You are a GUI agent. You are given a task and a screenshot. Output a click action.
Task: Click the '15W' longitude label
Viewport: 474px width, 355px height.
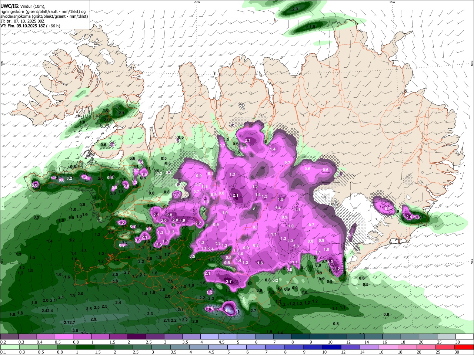[x=392, y=2]
